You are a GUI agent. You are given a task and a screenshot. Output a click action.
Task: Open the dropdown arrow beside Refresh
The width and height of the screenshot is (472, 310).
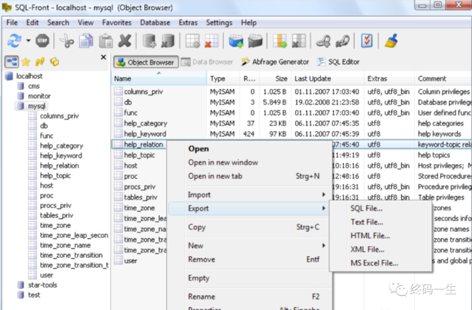[28, 41]
